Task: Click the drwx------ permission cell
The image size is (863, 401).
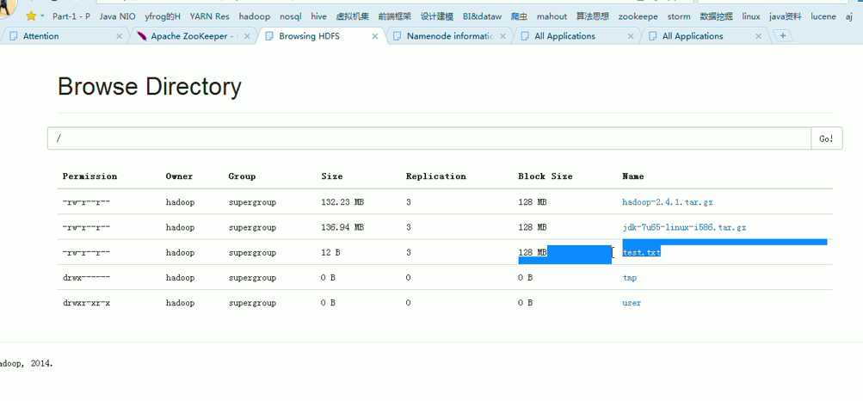Action: tap(86, 278)
